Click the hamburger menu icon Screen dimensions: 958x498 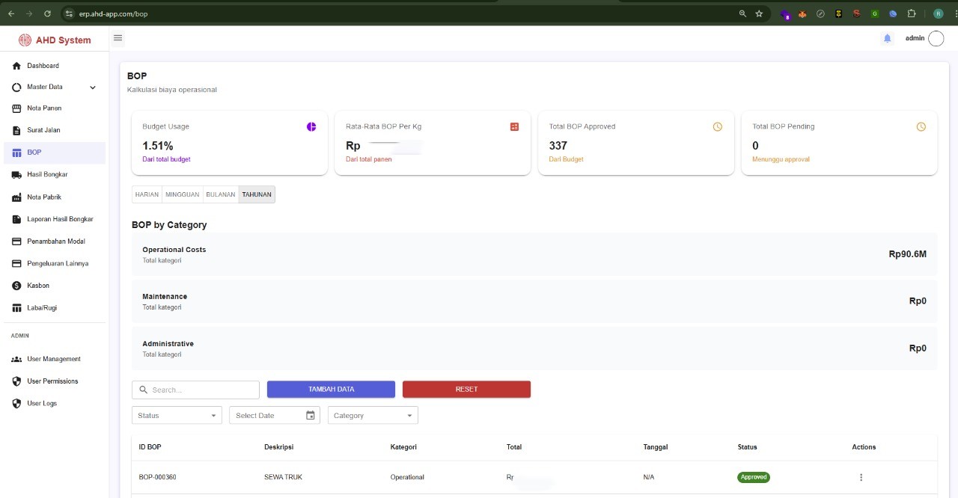(x=118, y=38)
